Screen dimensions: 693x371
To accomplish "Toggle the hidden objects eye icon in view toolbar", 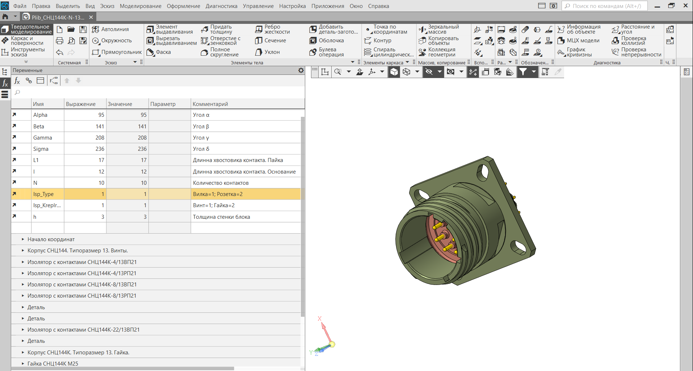I will (429, 72).
